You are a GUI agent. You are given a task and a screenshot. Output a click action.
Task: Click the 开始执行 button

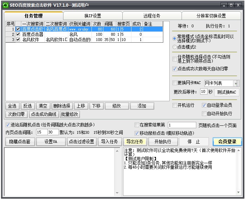[162, 142]
